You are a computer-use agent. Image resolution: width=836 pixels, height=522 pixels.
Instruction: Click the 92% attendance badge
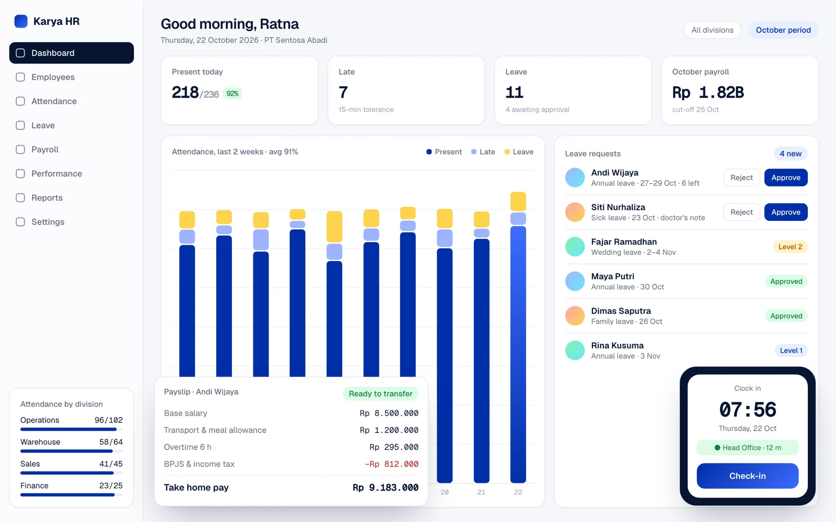pos(233,93)
